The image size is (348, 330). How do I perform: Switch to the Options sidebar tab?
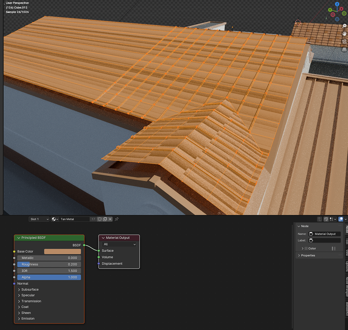pyautogui.click(x=346, y=266)
